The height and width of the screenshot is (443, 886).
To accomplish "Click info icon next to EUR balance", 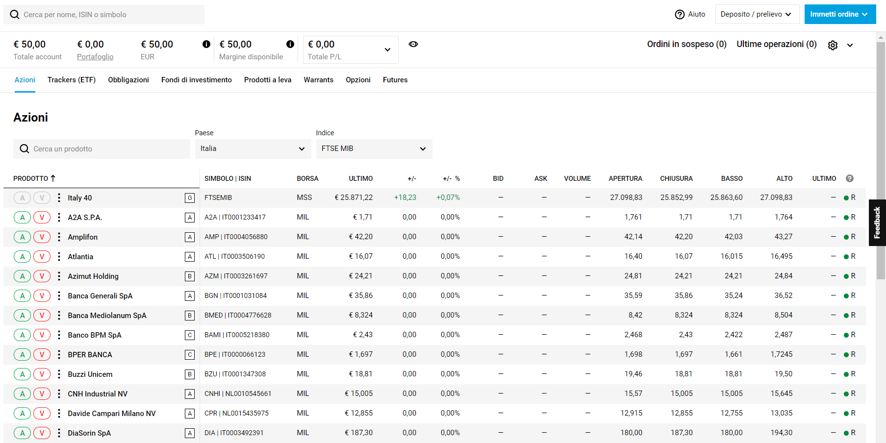I will point(206,44).
